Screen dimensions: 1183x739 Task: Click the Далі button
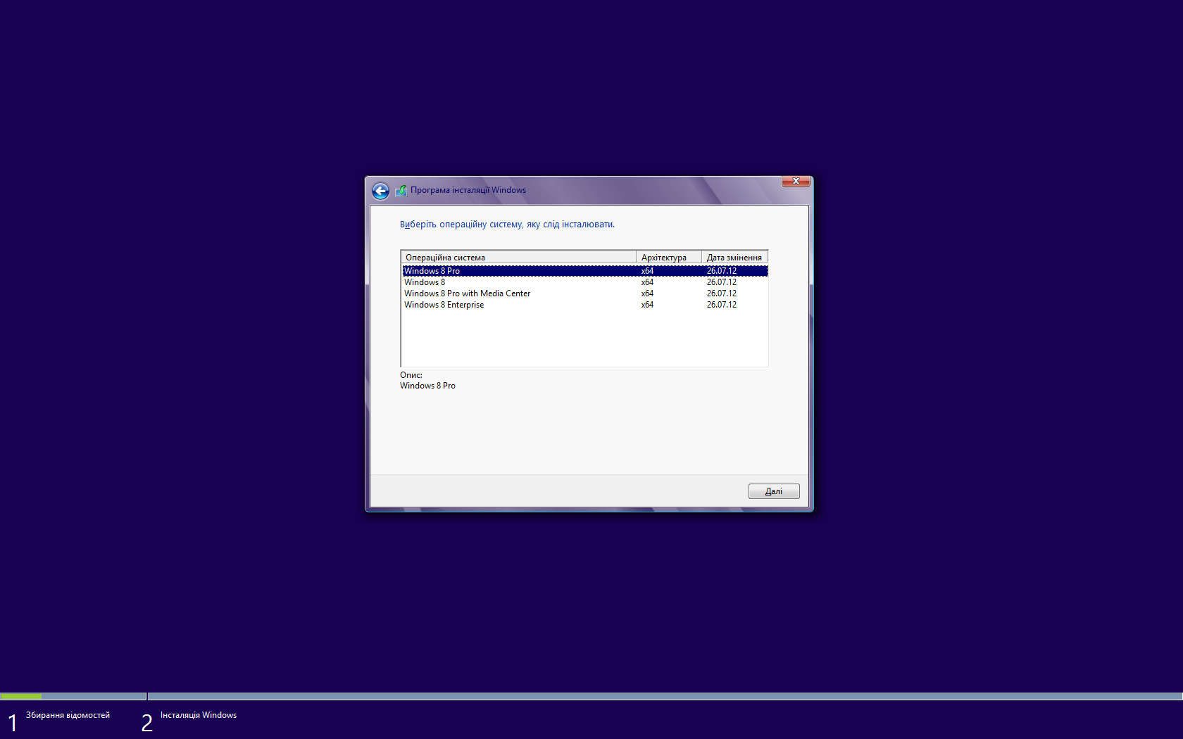tap(774, 491)
